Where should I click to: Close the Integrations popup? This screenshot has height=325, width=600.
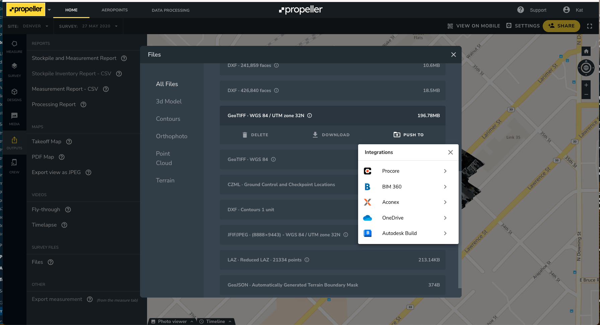coord(451,152)
